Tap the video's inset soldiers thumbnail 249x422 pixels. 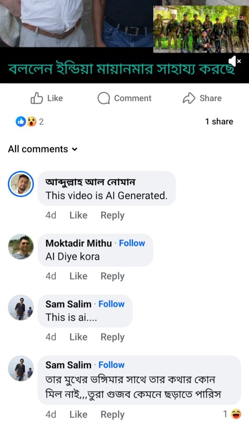click(x=201, y=29)
